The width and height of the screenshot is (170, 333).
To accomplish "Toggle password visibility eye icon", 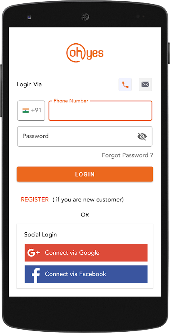I will tap(142, 137).
